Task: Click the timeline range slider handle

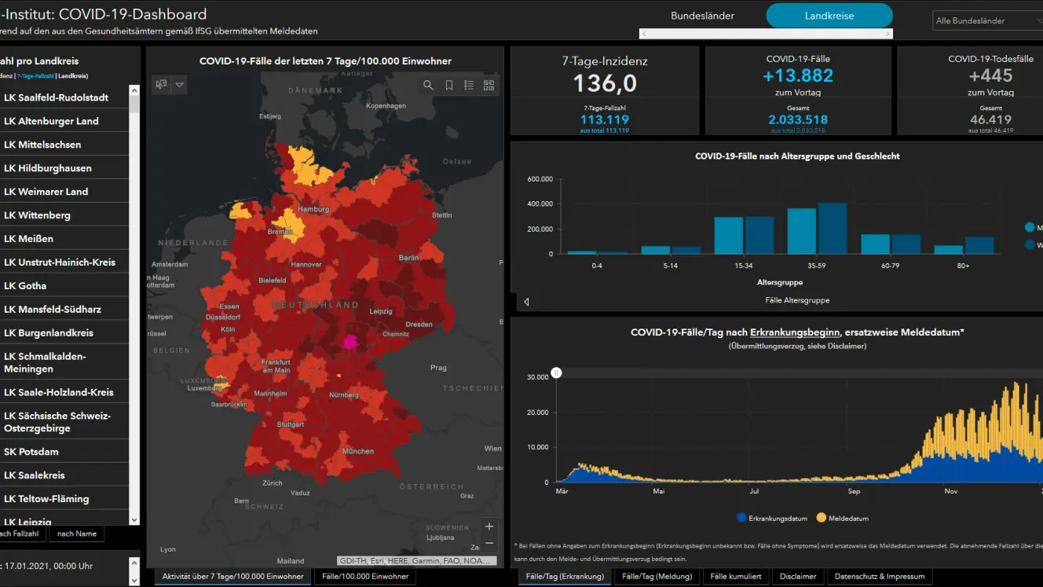Action: (556, 372)
